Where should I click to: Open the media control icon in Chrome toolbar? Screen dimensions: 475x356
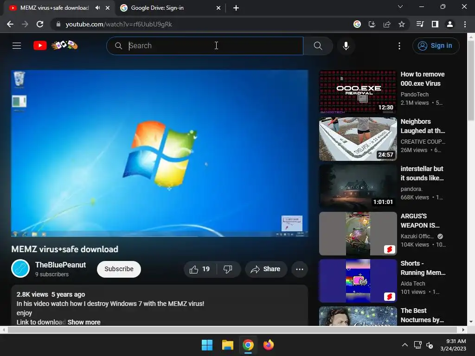tap(420, 24)
